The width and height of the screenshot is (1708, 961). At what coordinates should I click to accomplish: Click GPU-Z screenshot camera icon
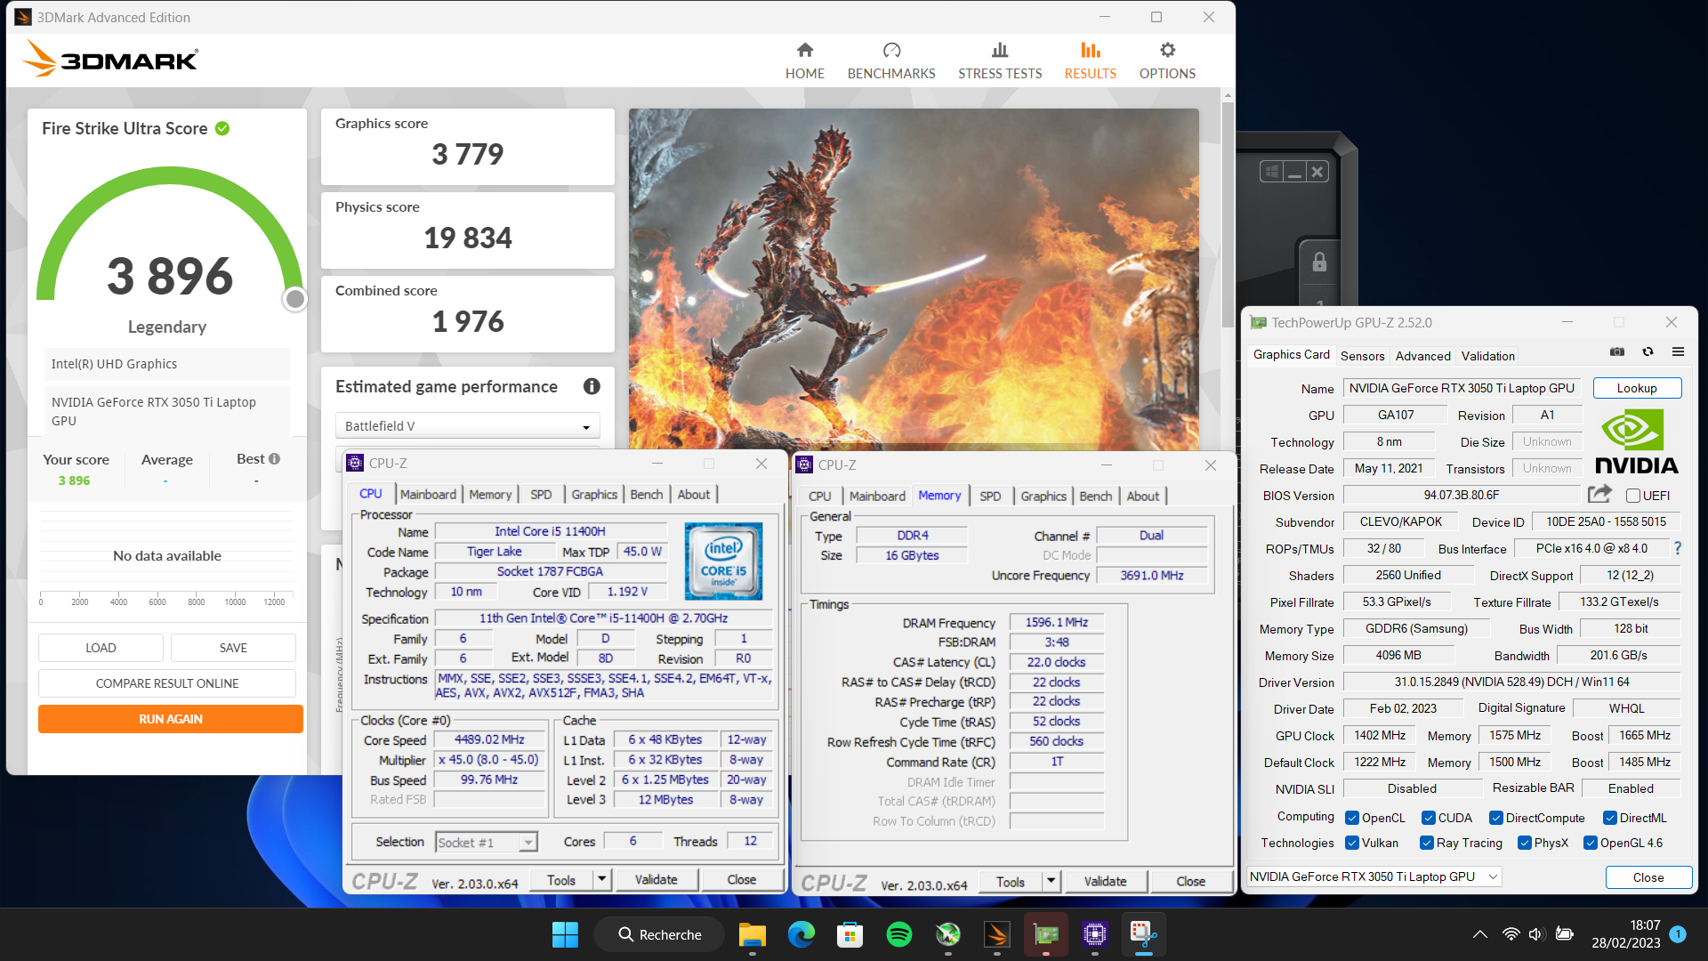click(1617, 352)
